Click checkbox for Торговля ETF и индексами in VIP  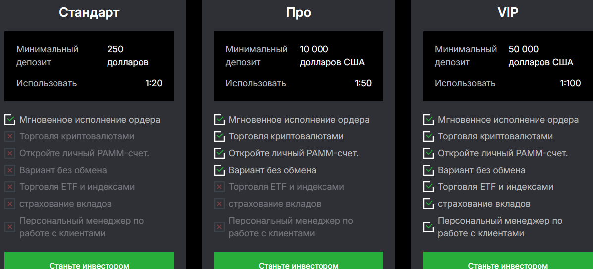tap(429, 187)
